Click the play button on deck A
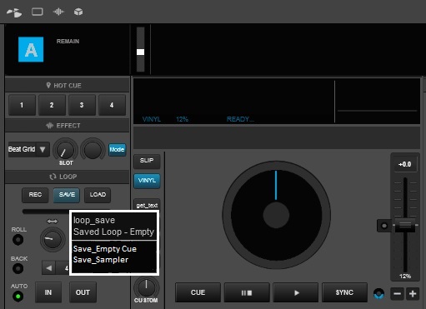 pos(296,292)
